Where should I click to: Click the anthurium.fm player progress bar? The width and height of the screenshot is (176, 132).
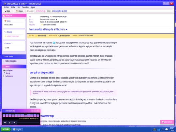tap(28, 123)
